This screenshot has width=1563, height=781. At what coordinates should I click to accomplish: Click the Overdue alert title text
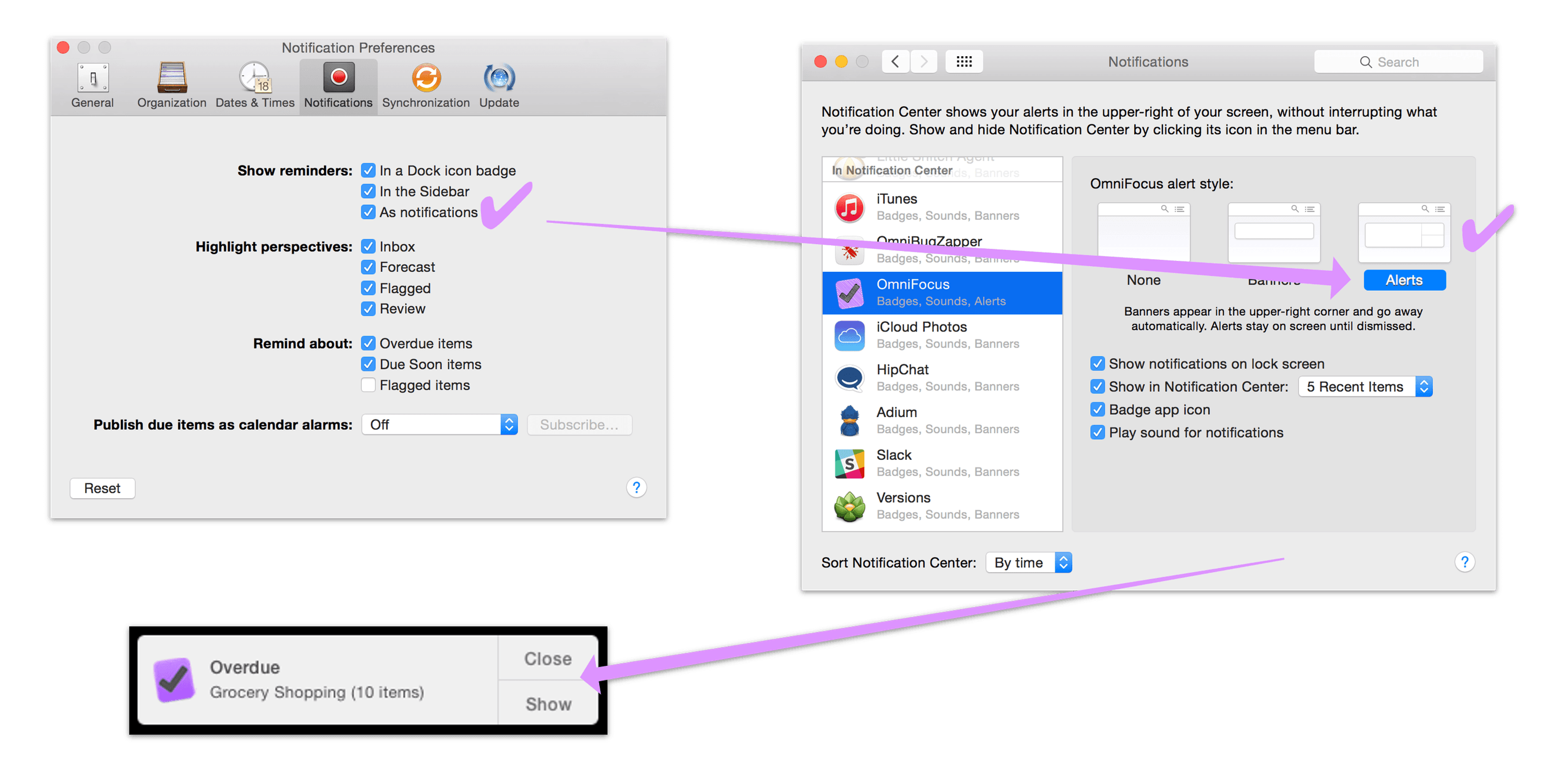244,667
